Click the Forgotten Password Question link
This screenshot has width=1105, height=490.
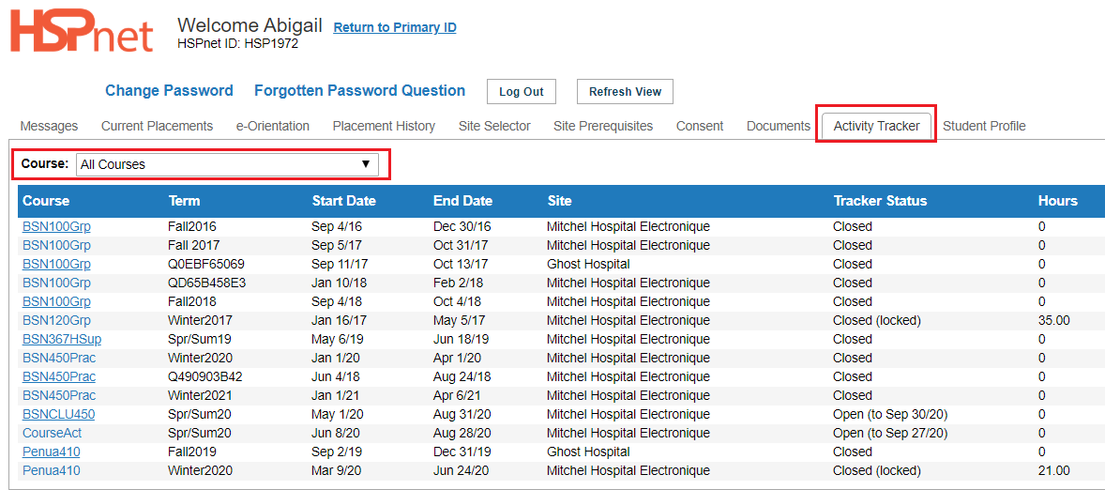click(x=359, y=90)
